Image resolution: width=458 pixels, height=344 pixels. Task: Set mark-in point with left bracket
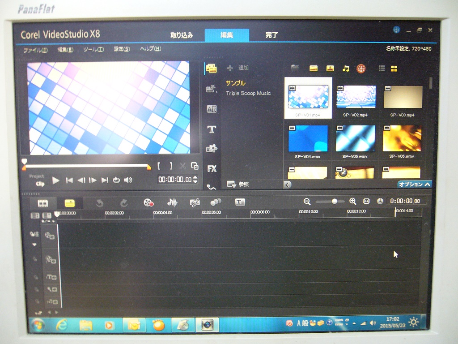click(x=159, y=166)
